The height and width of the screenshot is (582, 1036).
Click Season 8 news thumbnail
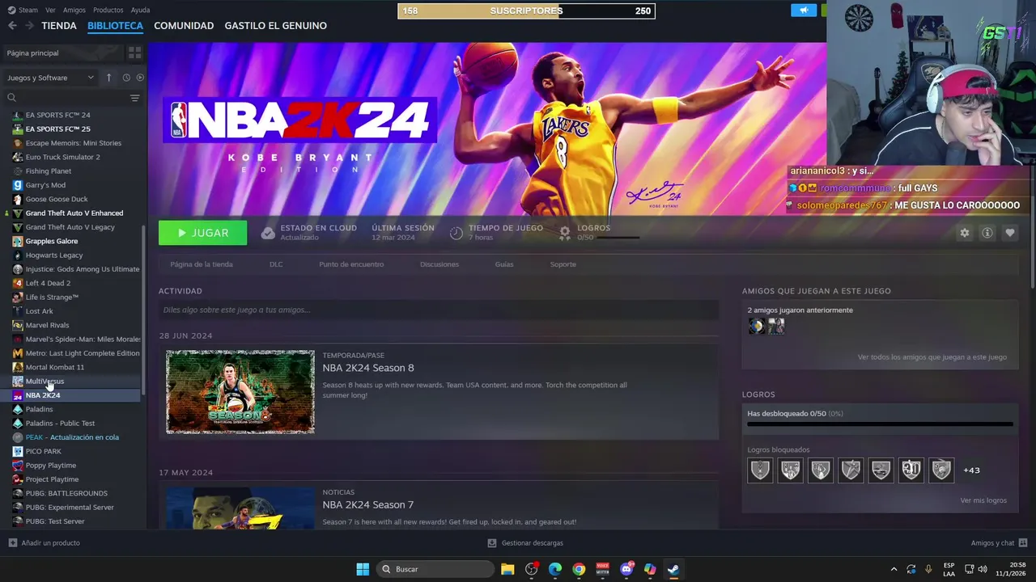[x=240, y=392]
